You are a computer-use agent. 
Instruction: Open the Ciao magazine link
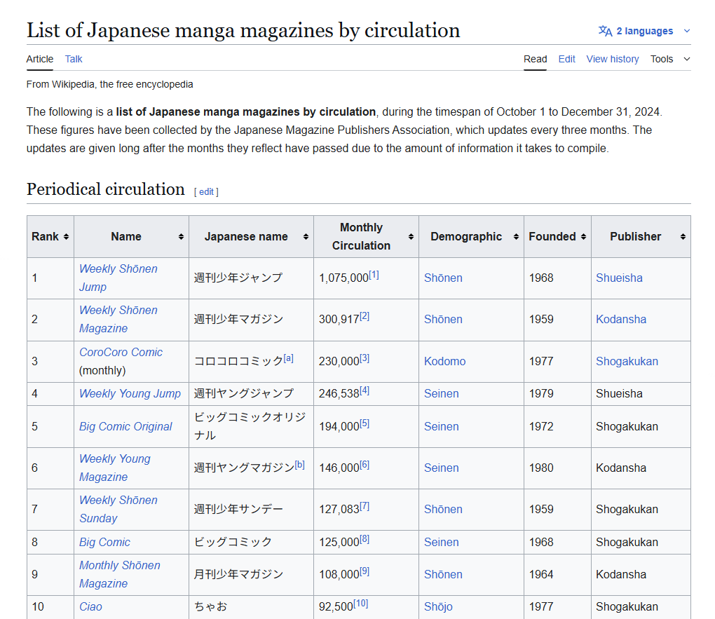(90, 606)
